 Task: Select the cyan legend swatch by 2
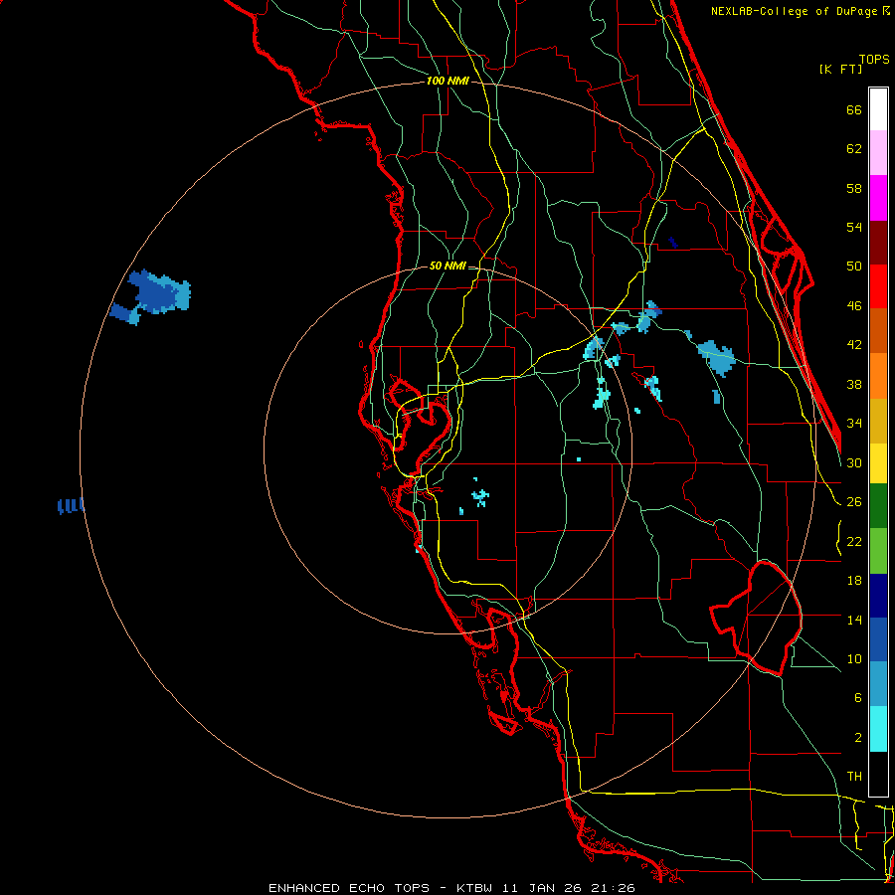point(878,729)
